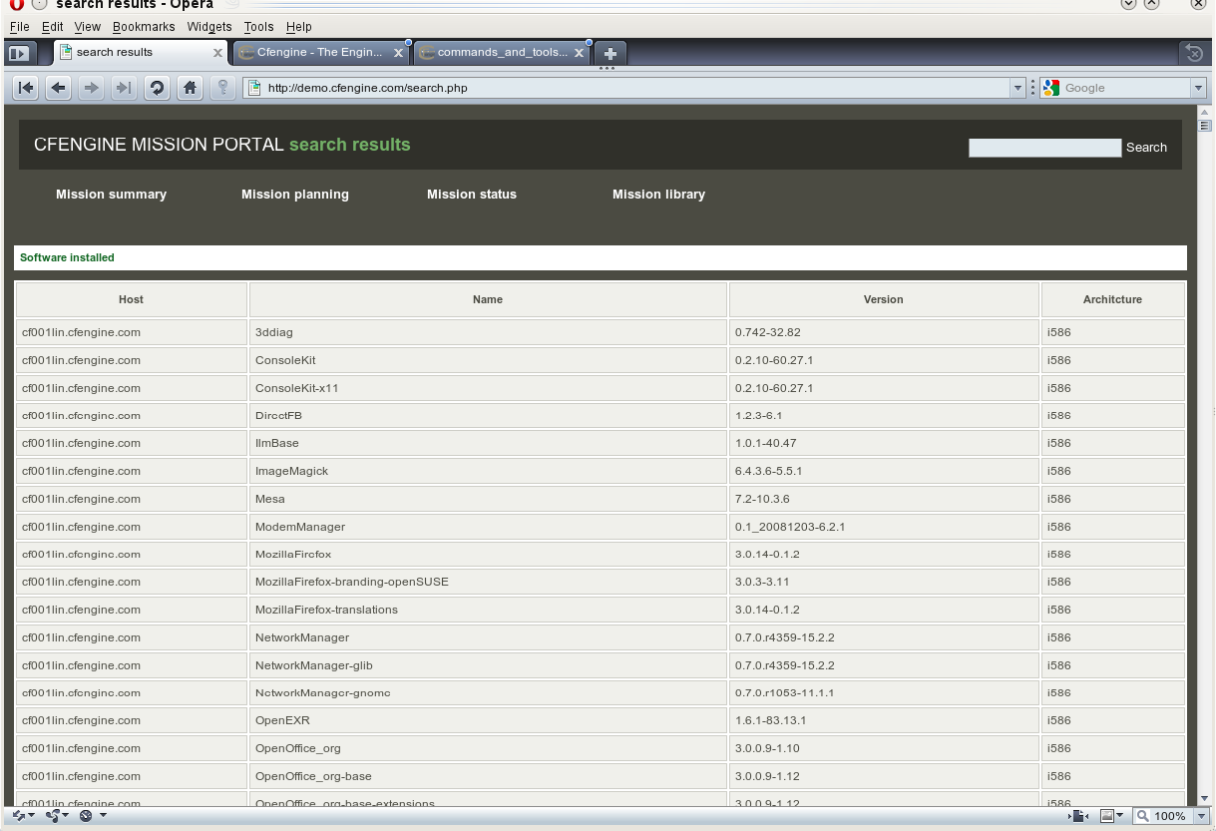Select the 'search results' tab
The image size is (1216, 831).
coord(141,53)
